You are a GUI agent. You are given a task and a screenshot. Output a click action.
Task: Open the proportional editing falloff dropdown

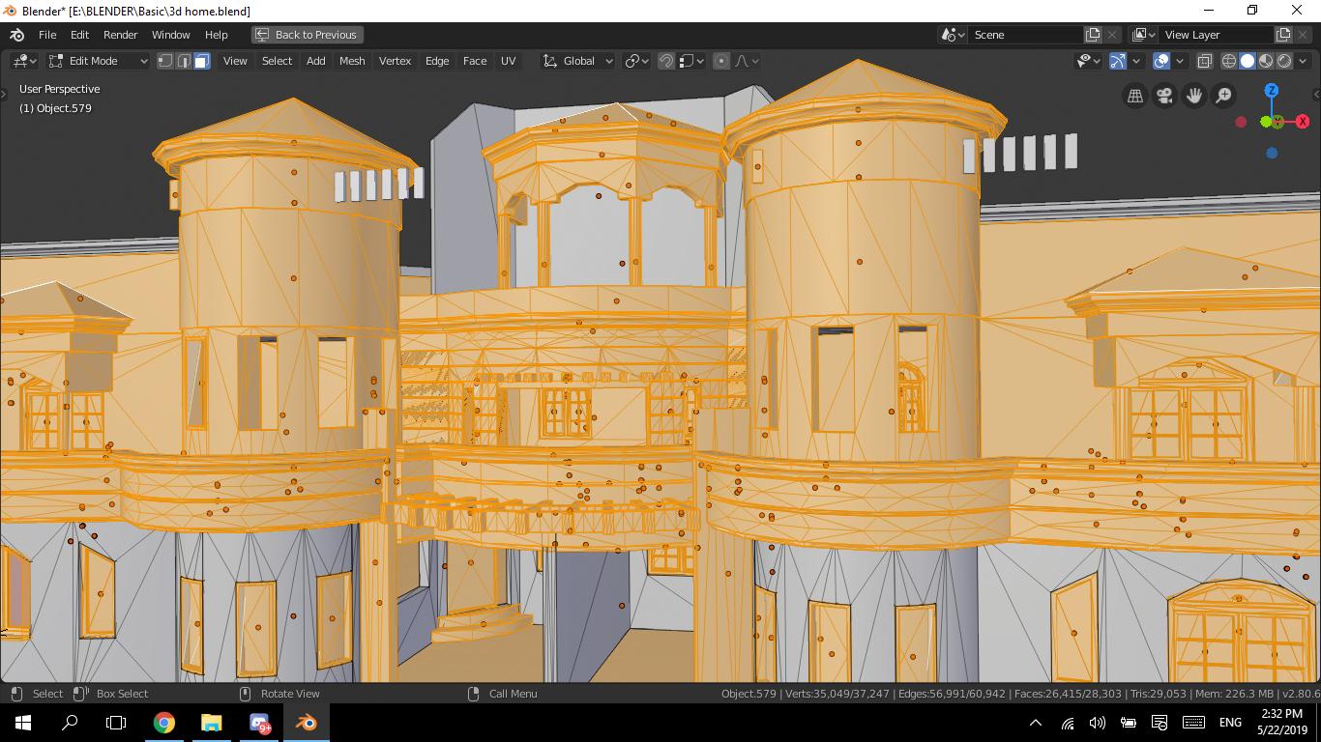747,61
